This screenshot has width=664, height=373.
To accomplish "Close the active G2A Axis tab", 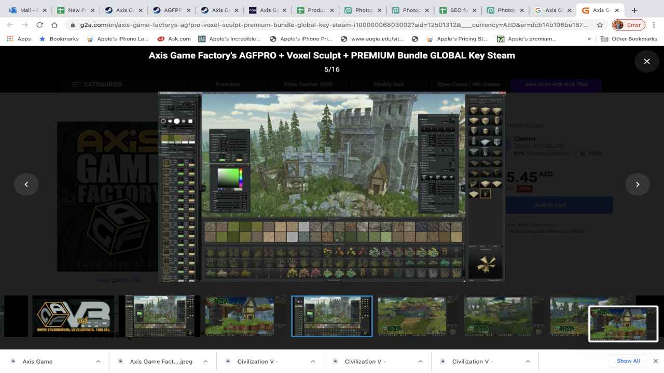I will pos(617,10).
